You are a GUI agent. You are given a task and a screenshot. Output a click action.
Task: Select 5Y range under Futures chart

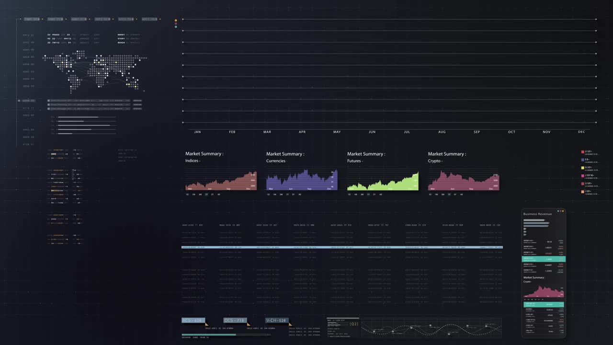[x=375, y=195]
